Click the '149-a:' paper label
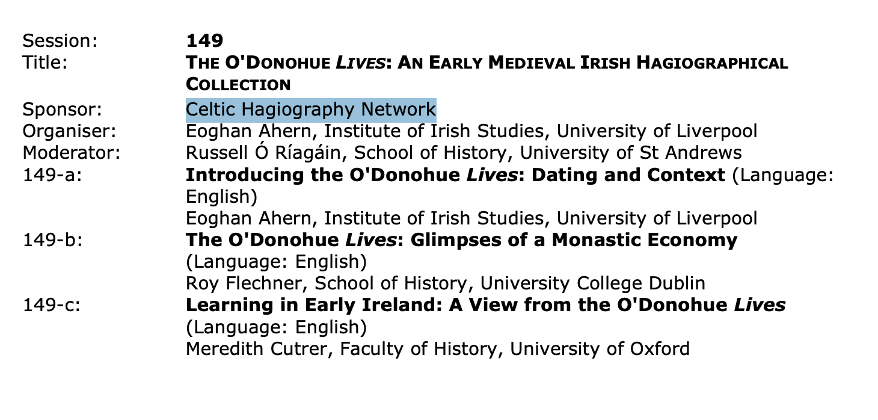Viewport: 878px width, 420px height. tap(52, 175)
